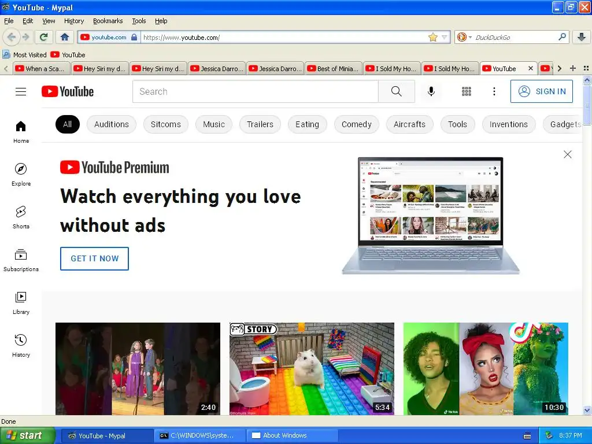
Task: Open the Bookmarks menu
Action: (108, 21)
